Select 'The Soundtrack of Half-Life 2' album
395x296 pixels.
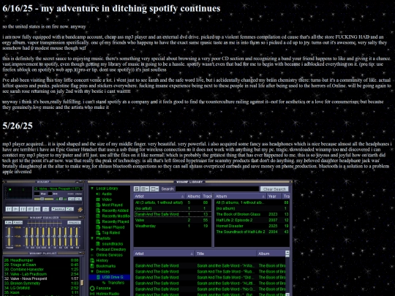(x=252, y=232)
